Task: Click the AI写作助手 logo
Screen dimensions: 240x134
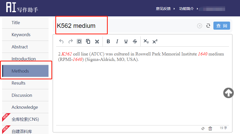Action: point(22,8)
